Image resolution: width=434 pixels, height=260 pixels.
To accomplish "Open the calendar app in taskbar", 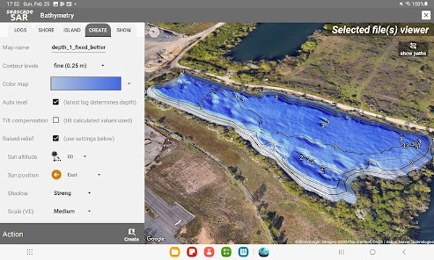I will 243,252.
